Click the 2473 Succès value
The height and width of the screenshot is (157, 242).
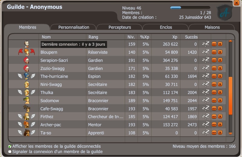192,125
